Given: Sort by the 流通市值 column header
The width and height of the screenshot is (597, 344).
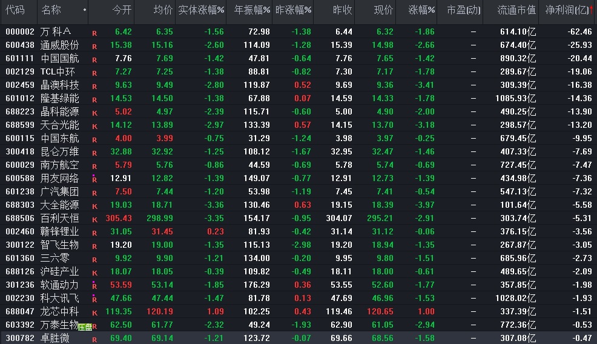Looking at the screenshot, I should click(x=516, y=10).
